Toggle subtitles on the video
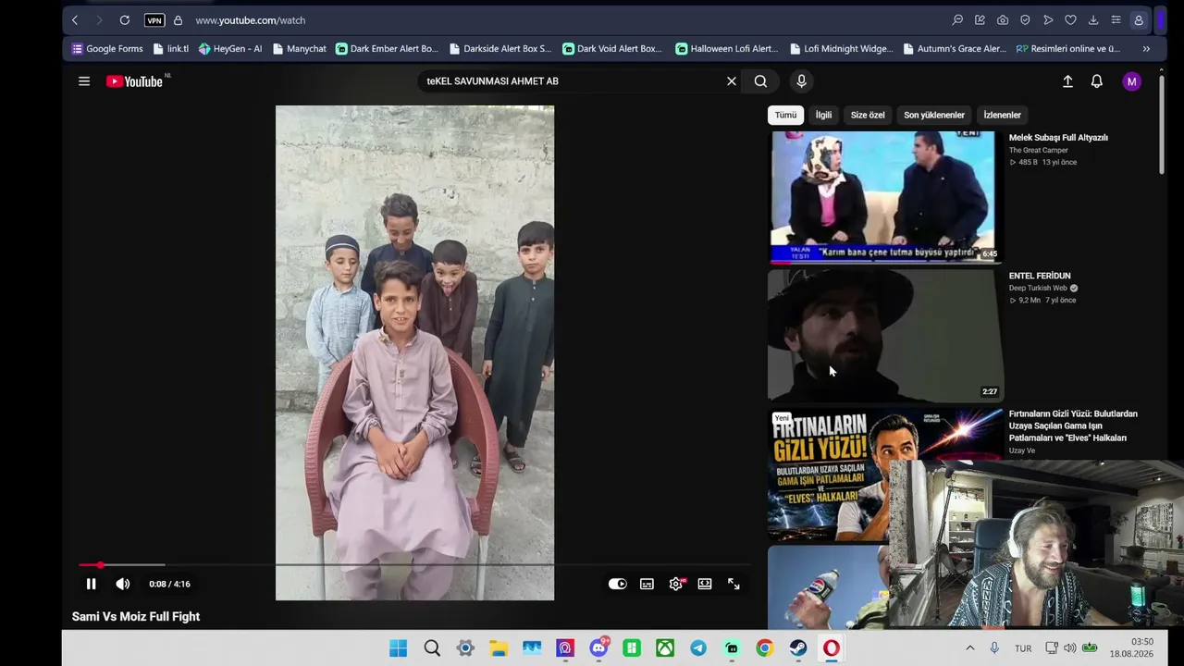1184x666 pixels. [x=647, y=584]
